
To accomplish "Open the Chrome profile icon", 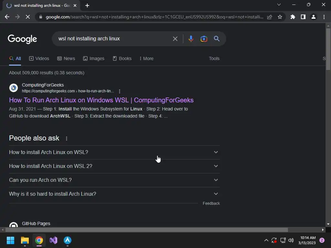I will coord(314,17).
